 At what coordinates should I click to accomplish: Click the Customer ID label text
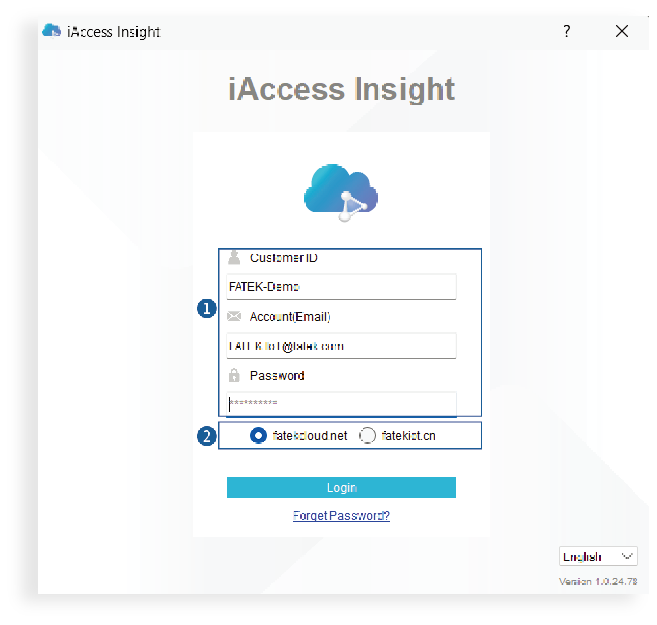(x=284, y=258)
